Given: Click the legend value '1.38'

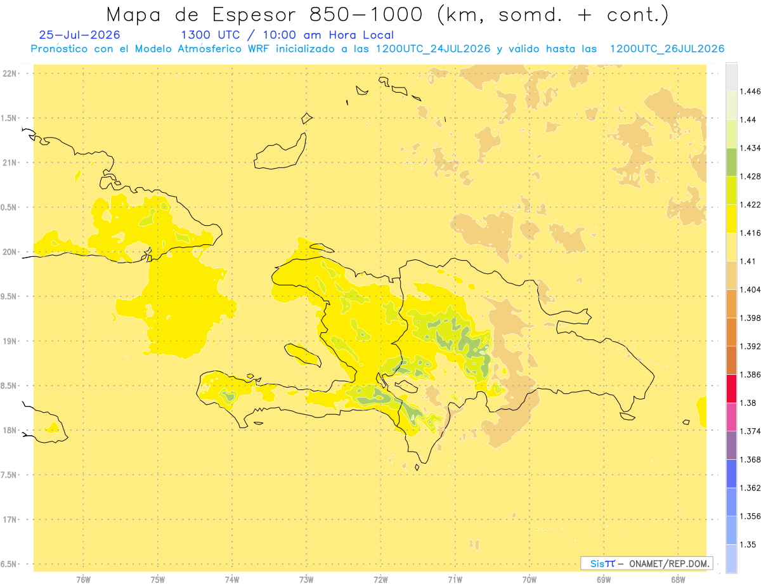Looking at the screenshot, I should 748,403.
